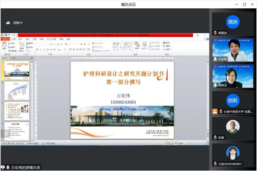Switch to the Outline pane tab
This screenshot has height=171, width=257.
(x=14, y=58)
